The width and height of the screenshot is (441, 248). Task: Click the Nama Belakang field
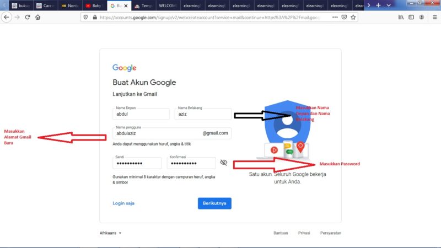203,114
